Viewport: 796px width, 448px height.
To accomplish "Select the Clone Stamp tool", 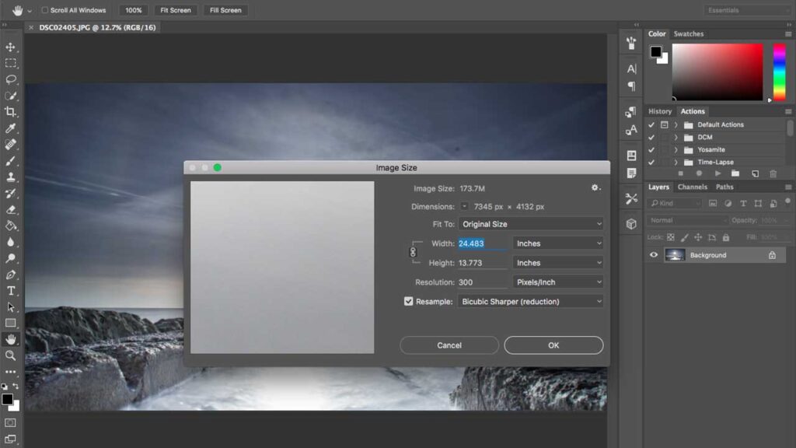I will [x=11, y=177].
